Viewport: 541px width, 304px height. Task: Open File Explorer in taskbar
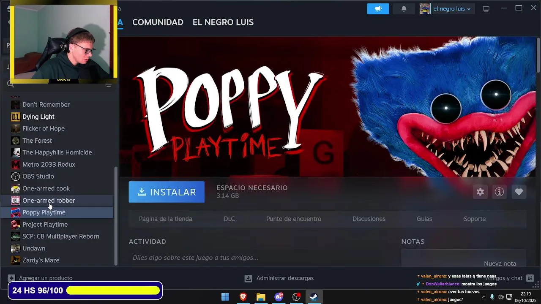coord(261,297)
